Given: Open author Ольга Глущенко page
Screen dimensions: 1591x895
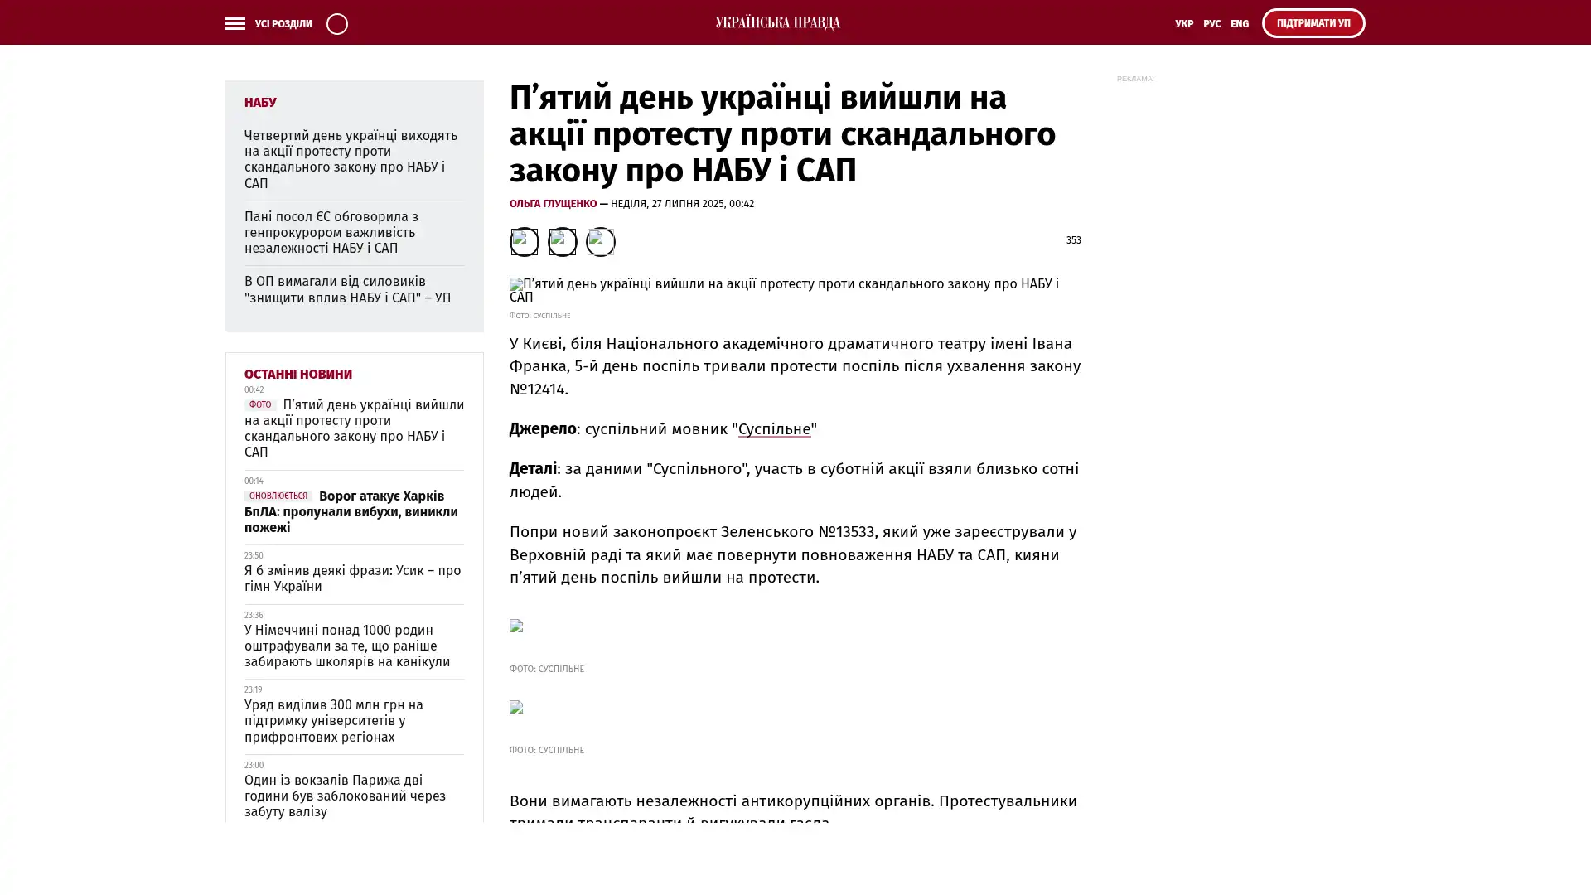Looking at the screenshot, I should 553,204.
